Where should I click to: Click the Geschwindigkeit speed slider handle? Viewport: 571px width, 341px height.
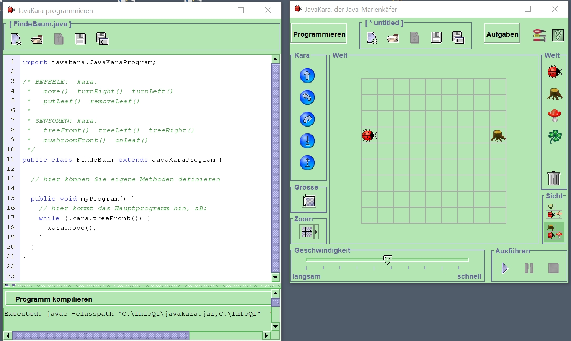387,260
